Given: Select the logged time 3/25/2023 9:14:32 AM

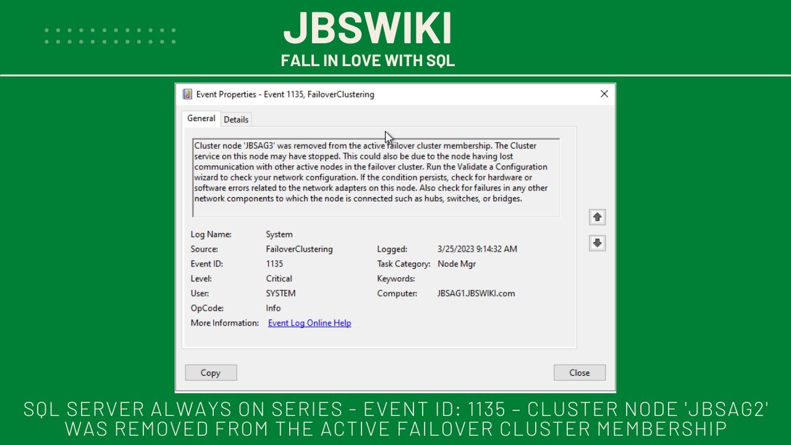Looking at the screenshot, I should pos(477,249).
